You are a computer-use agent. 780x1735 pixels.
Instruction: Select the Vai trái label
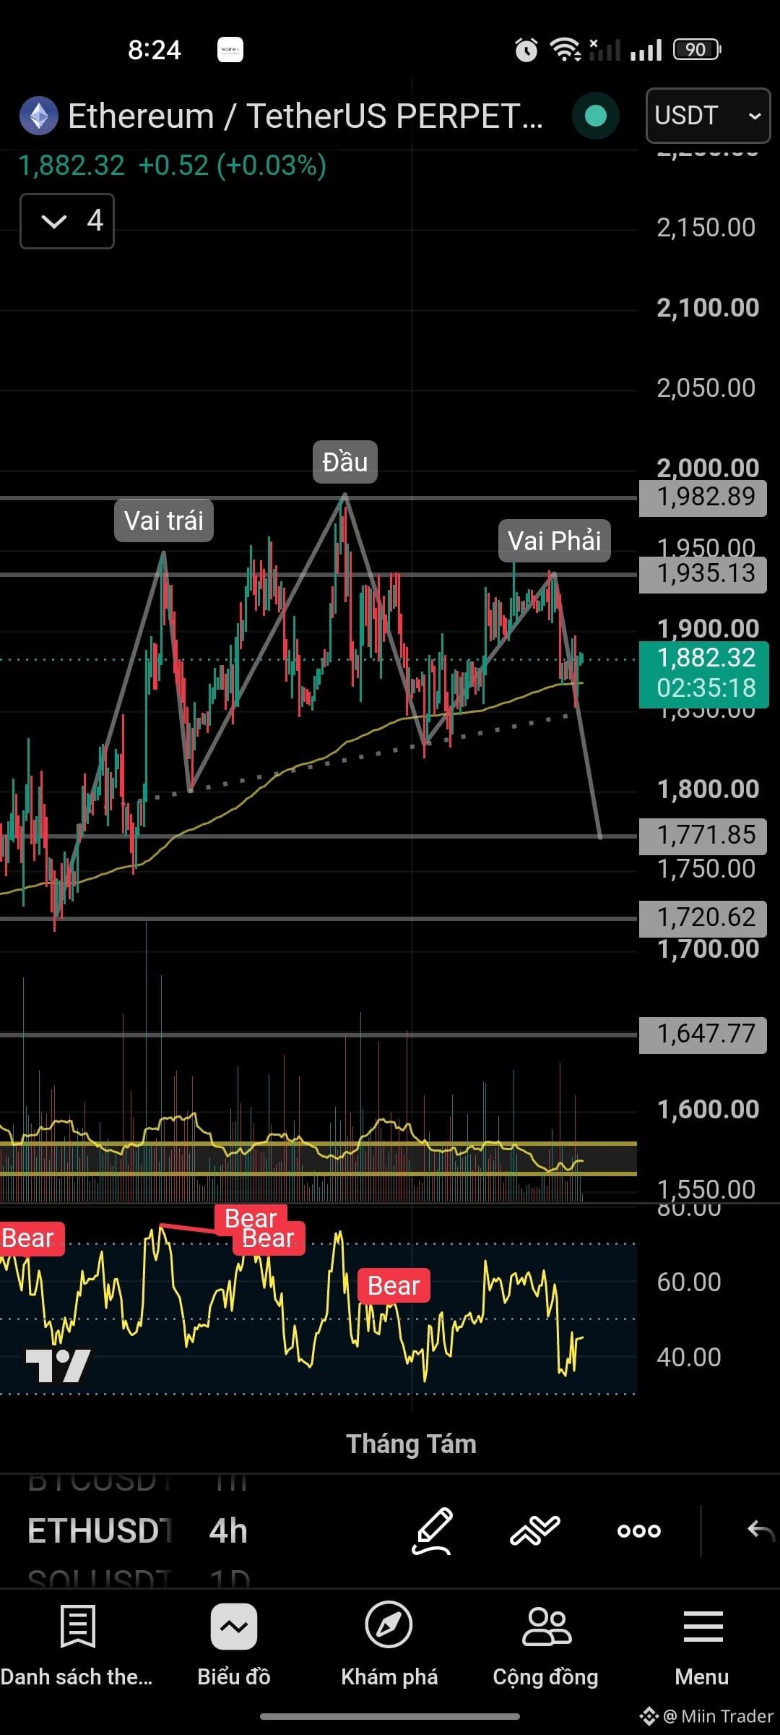click(x=164, y=520)
